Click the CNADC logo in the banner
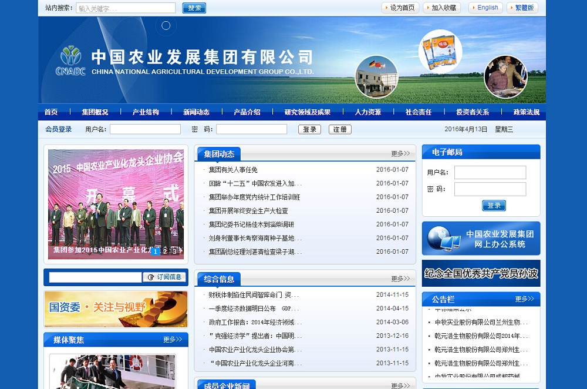Screen dimensions: 587x389 [x=70, y=61]
